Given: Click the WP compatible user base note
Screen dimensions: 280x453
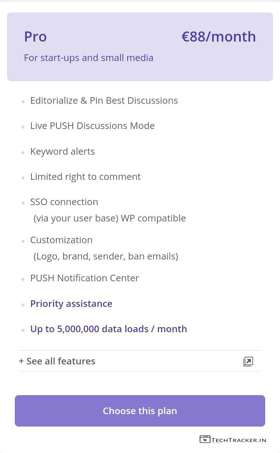Looking at the screenshot, I should (x=110, y=218).
